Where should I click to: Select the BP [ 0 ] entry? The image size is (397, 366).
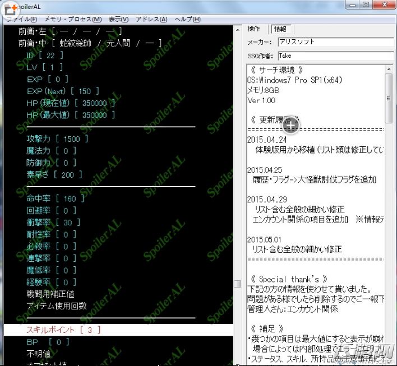point(48,342)
